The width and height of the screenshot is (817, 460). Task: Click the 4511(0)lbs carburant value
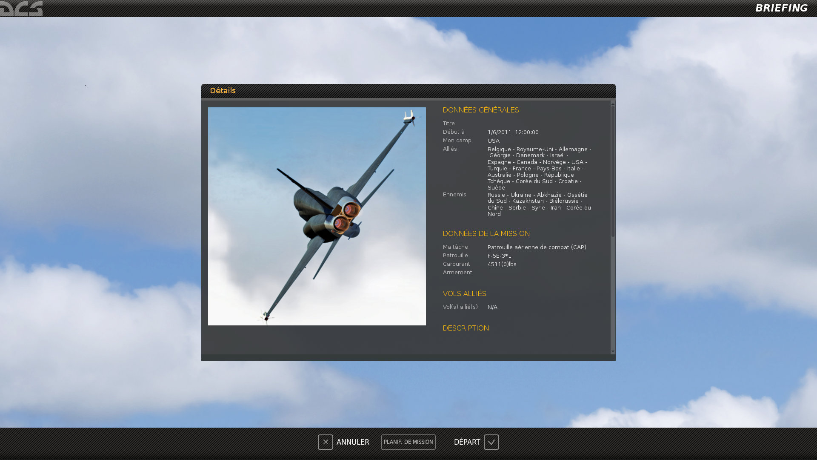[x=502, y=264]
